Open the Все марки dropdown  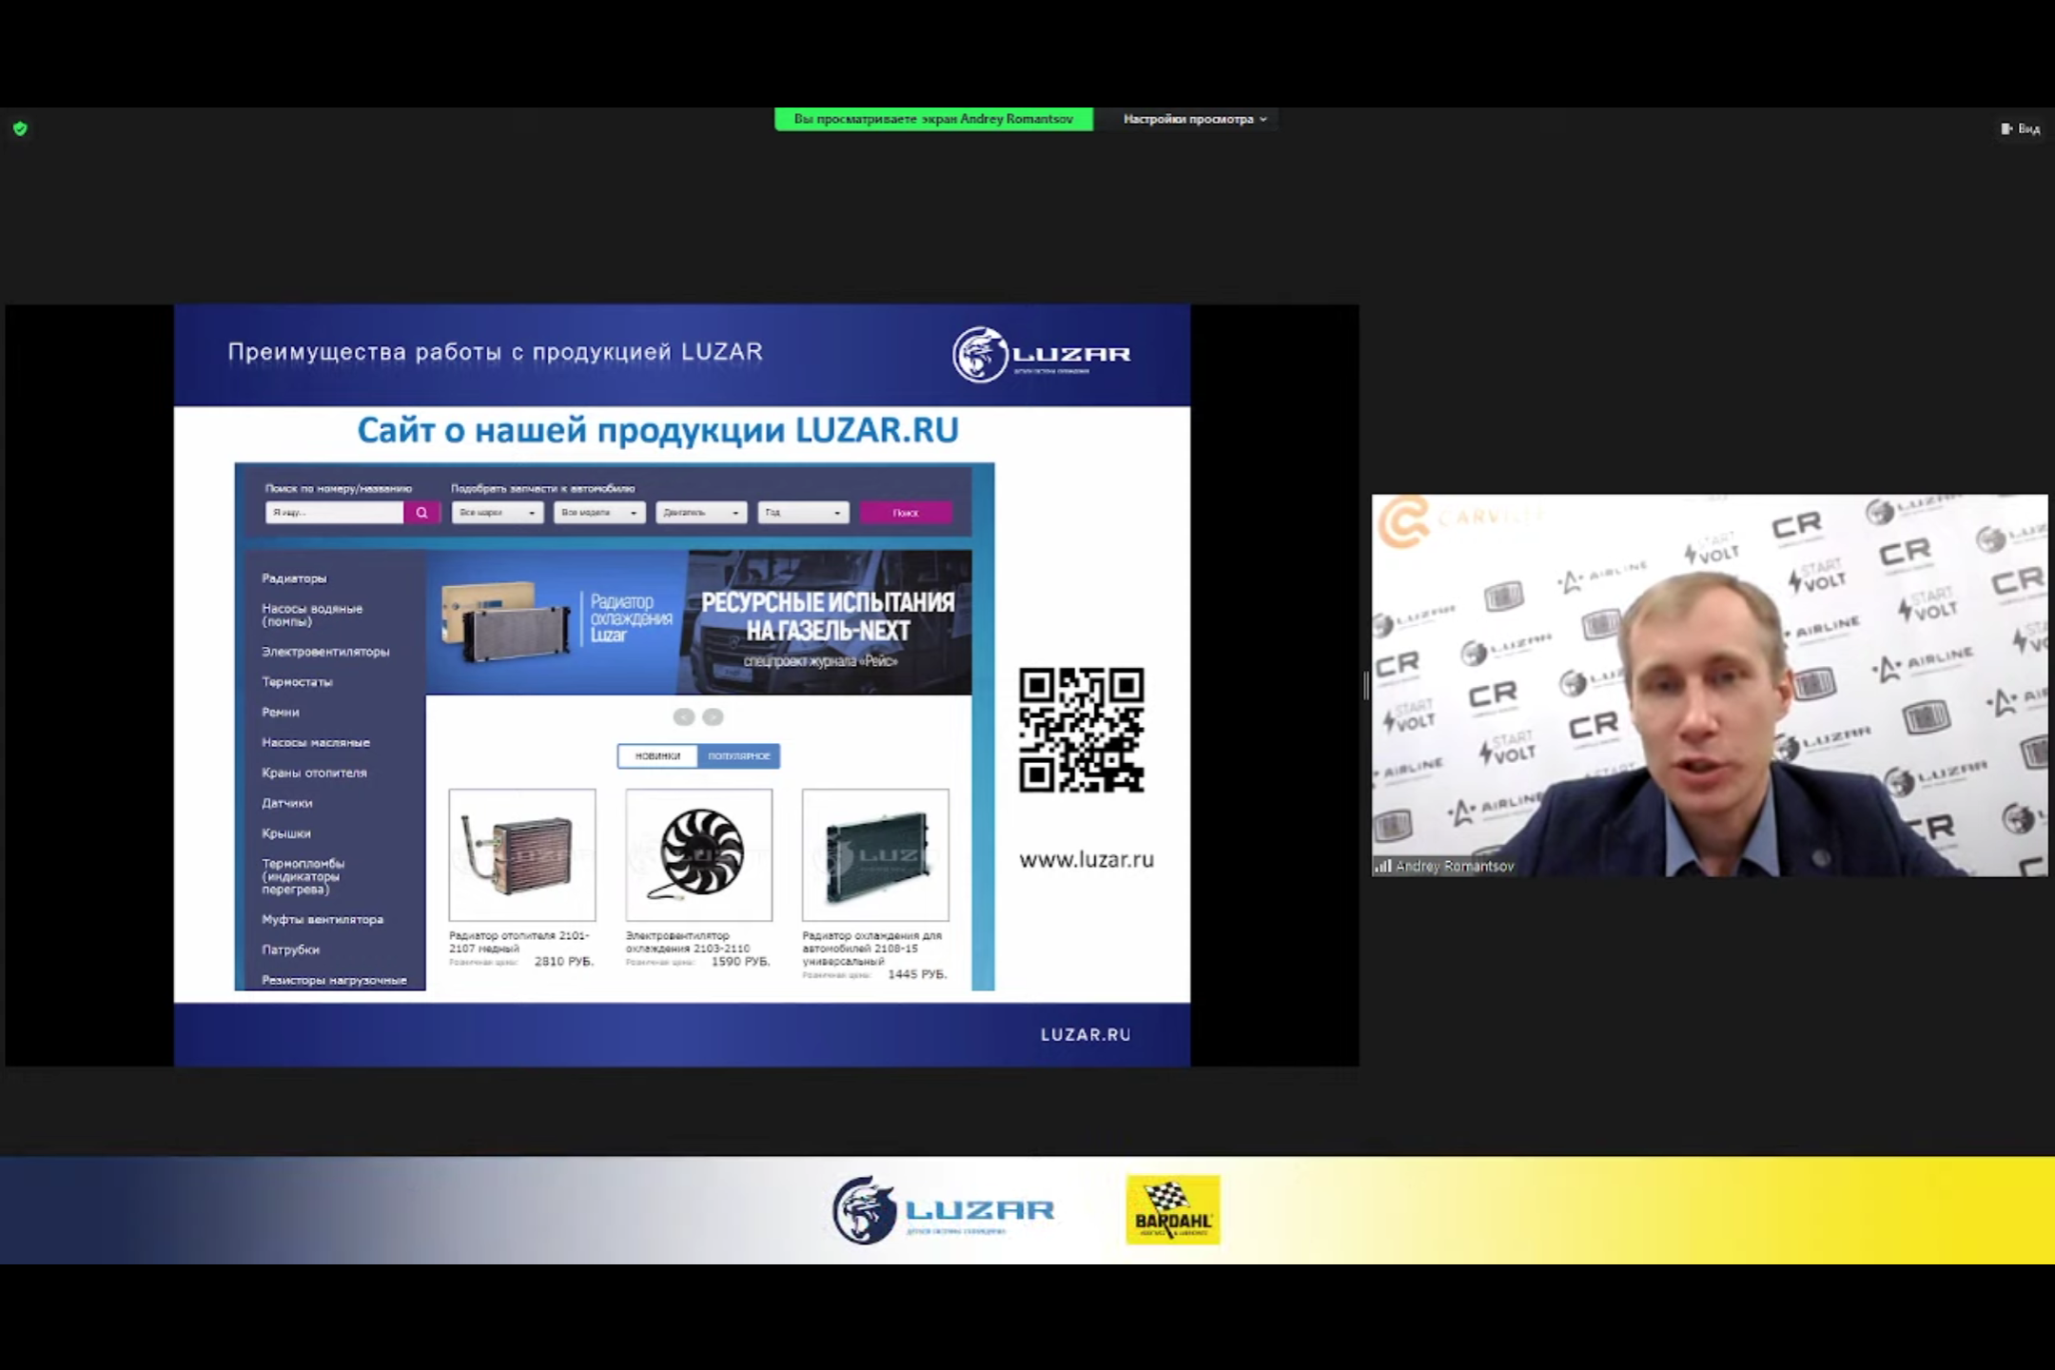point(497,513)
